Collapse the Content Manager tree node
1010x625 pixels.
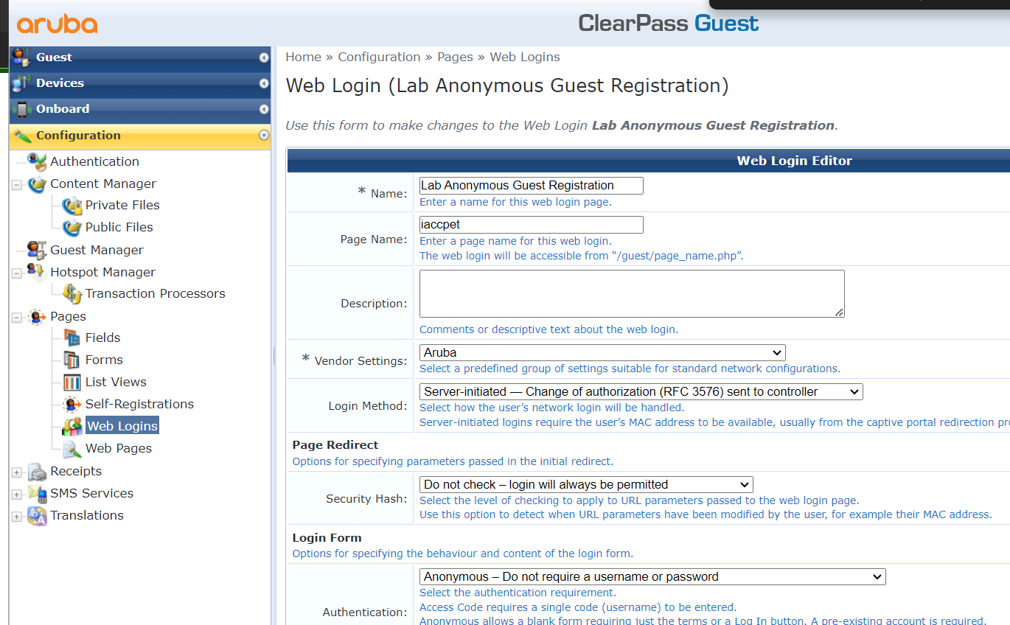17,184
